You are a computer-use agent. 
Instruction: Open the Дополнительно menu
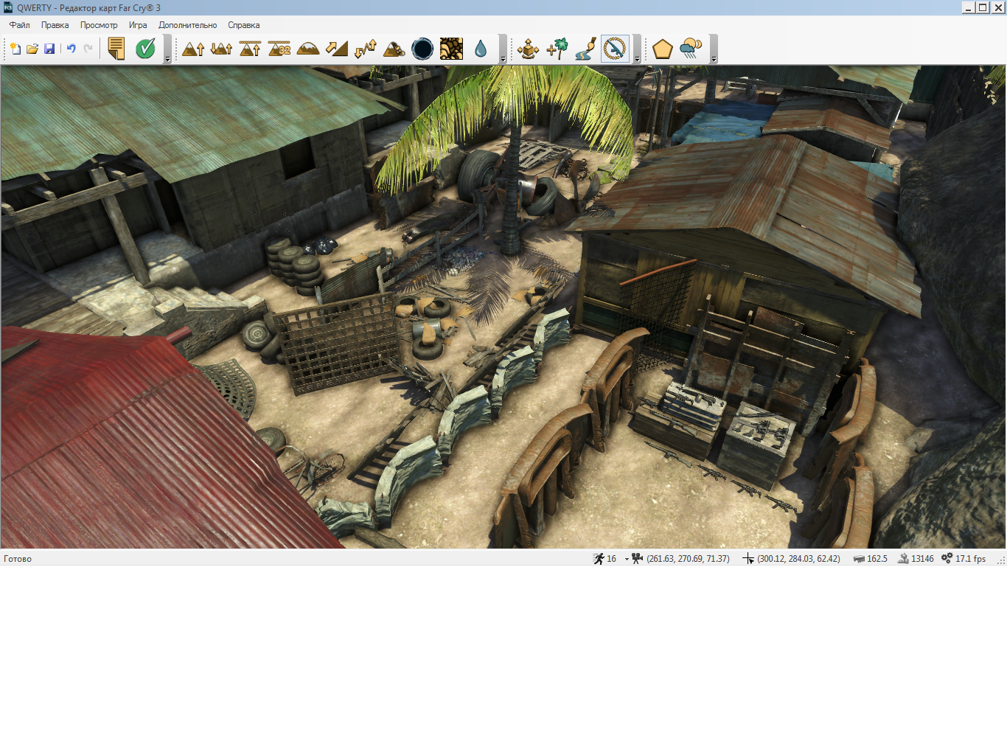coord(187,25)
